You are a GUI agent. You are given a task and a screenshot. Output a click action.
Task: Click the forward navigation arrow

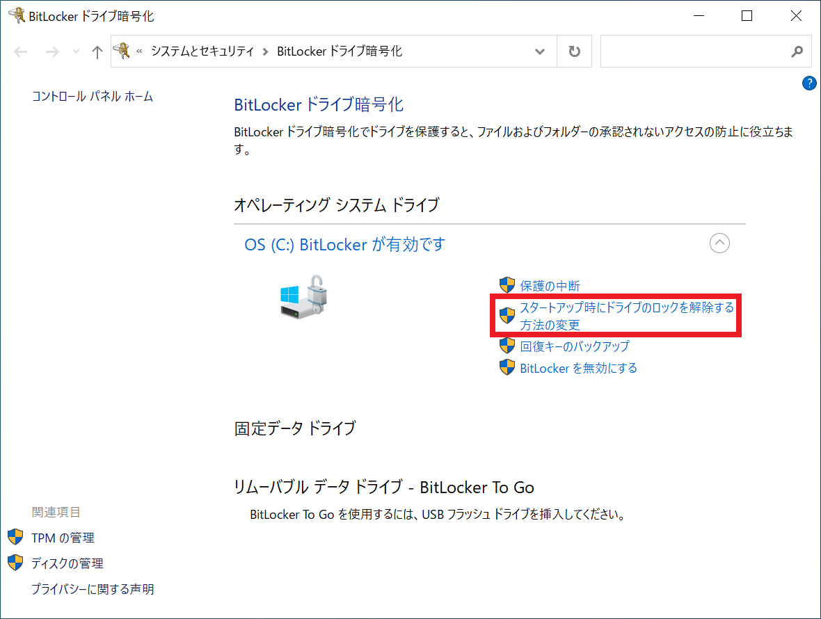pos(52,51)
